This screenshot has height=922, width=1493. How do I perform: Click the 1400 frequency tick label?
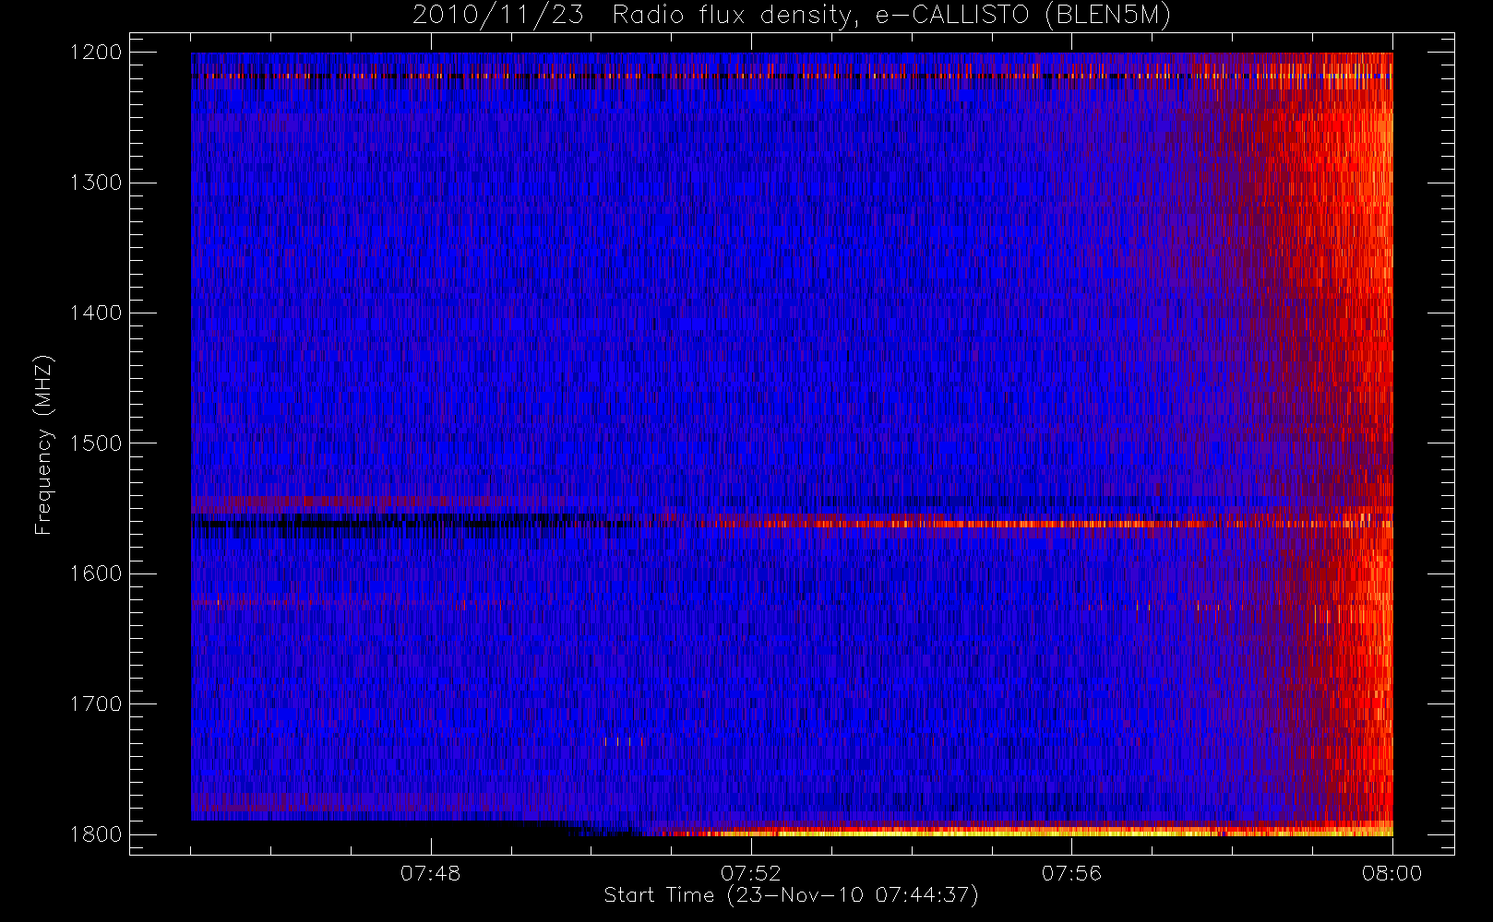(96, 313)
